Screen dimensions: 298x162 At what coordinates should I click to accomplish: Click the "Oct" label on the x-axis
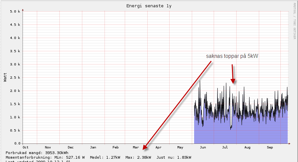point(26,147)
